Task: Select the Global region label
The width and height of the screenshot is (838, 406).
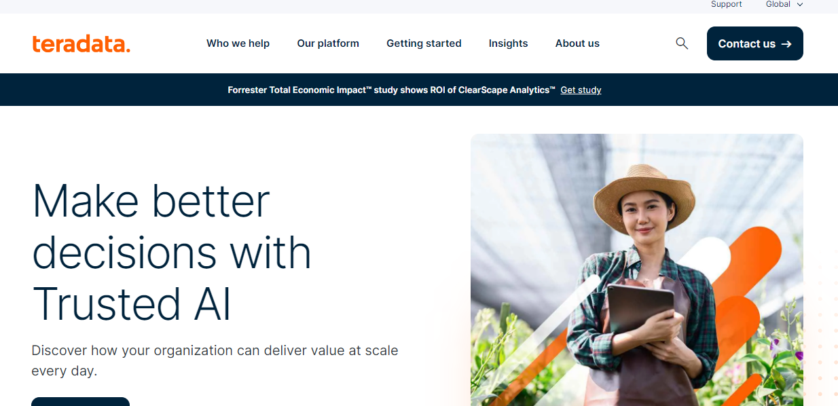Action: pos(778,5)
